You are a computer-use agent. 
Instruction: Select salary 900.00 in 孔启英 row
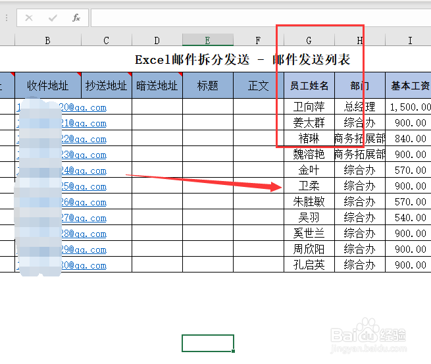[x=409, y=265]
